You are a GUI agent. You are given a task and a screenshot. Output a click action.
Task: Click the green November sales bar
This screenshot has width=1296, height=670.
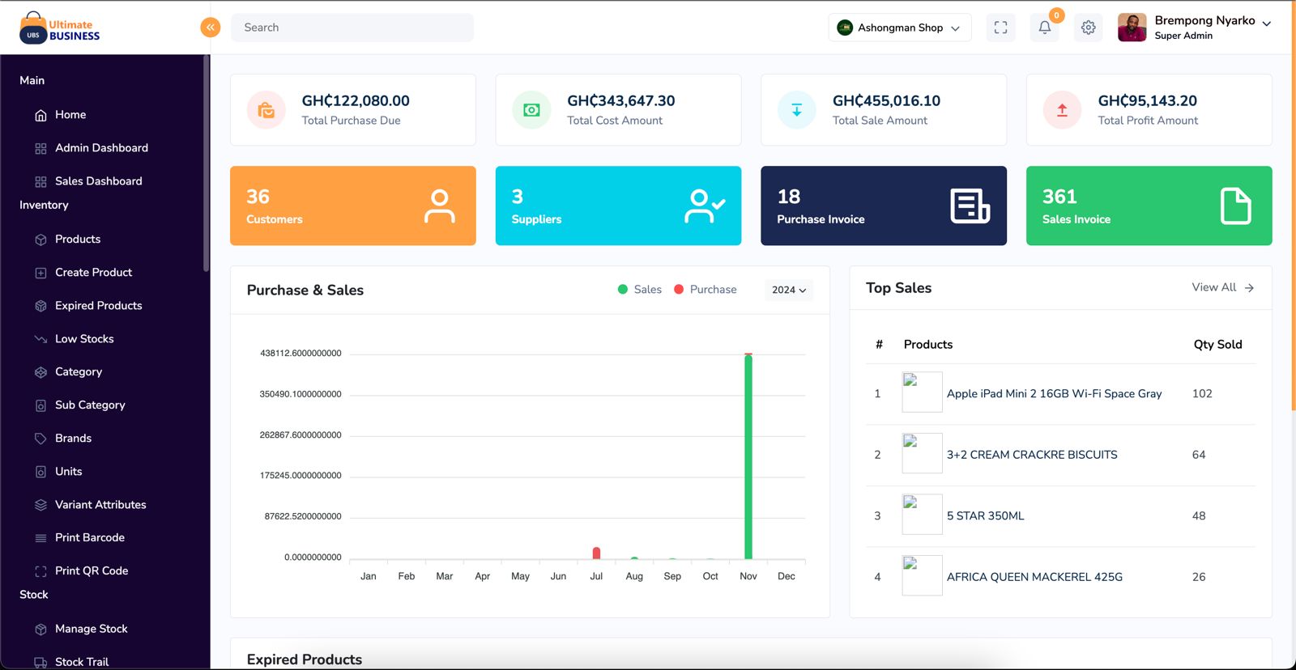[x=748, y=457]
